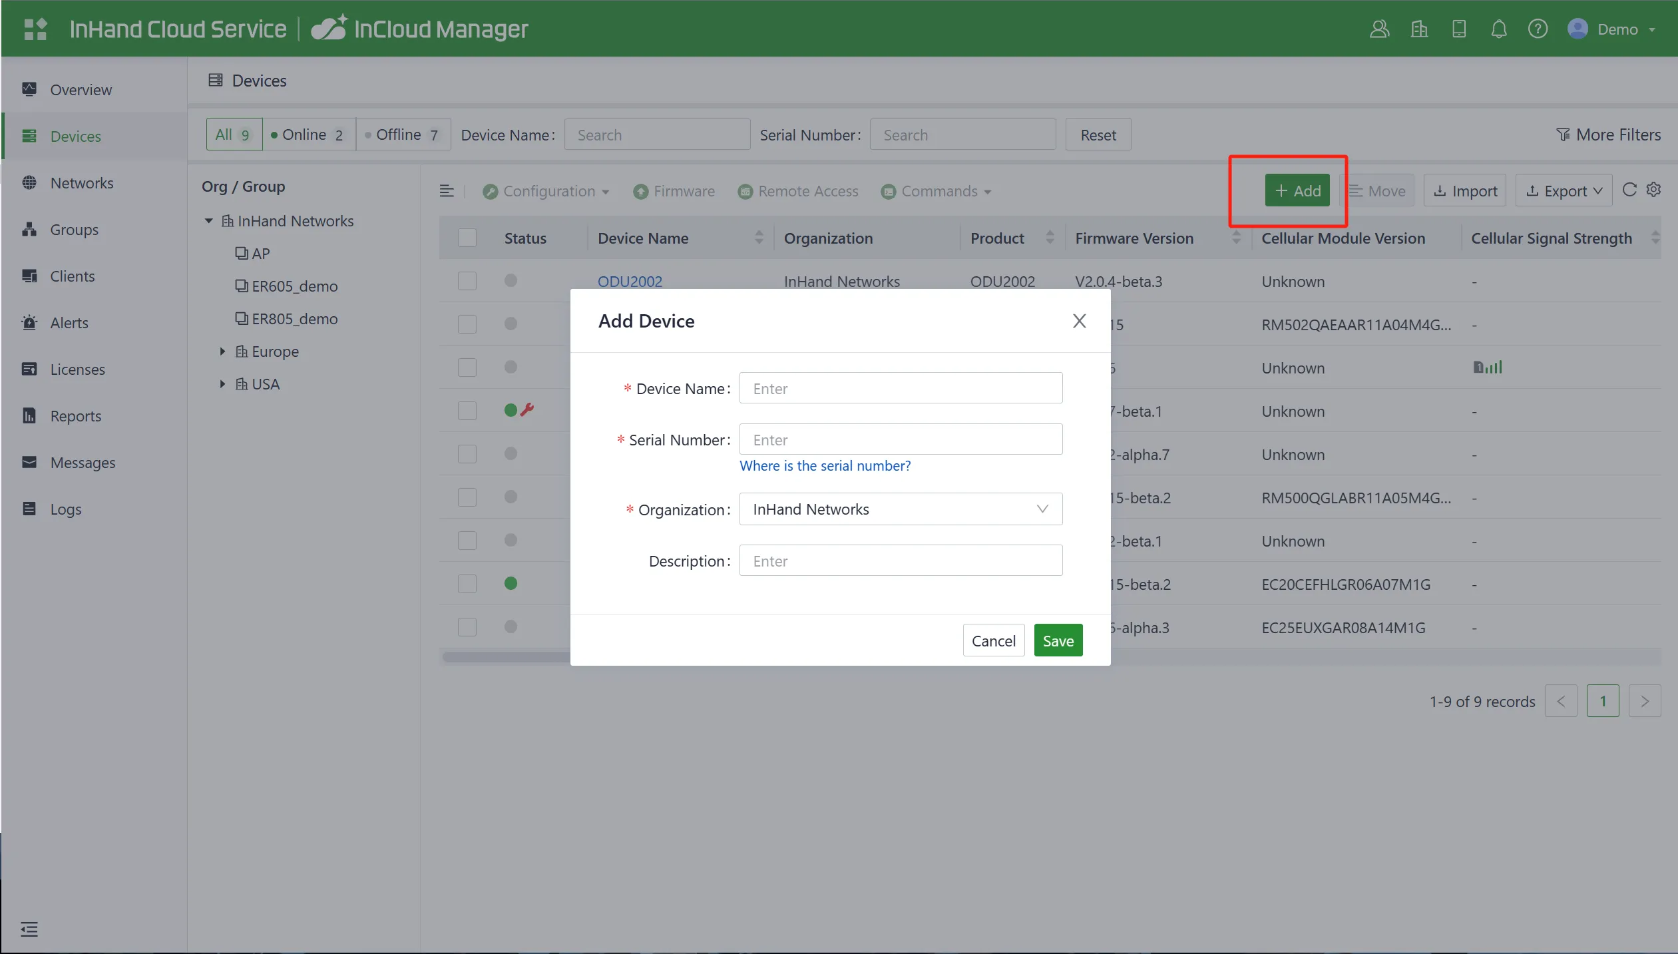Collapse the left sidebar menu
Screen dimensions: 1678x954
[x=29, y=929]
